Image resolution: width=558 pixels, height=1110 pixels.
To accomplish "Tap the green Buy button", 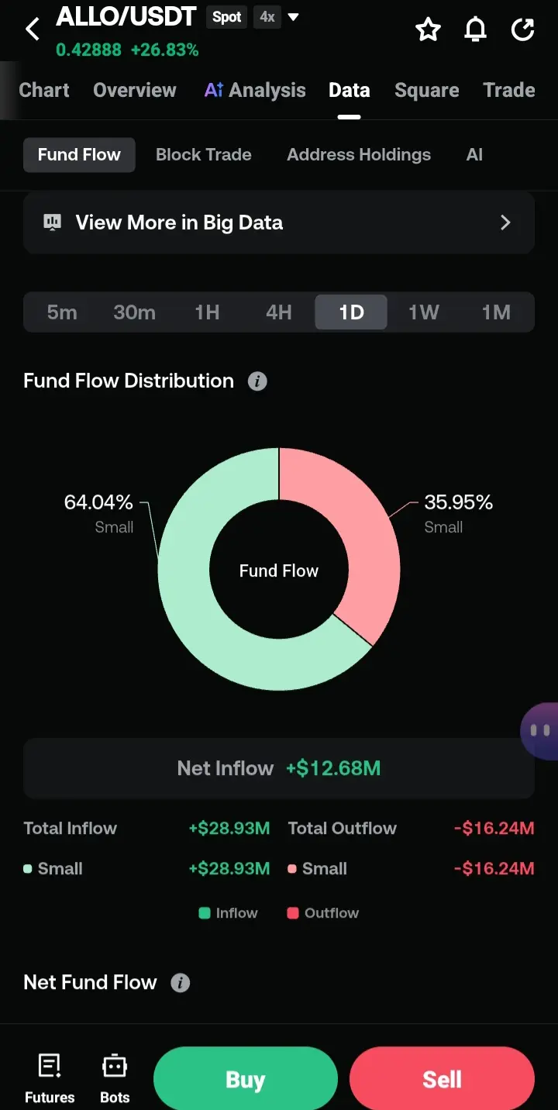I will click(x=246, y=1078).
